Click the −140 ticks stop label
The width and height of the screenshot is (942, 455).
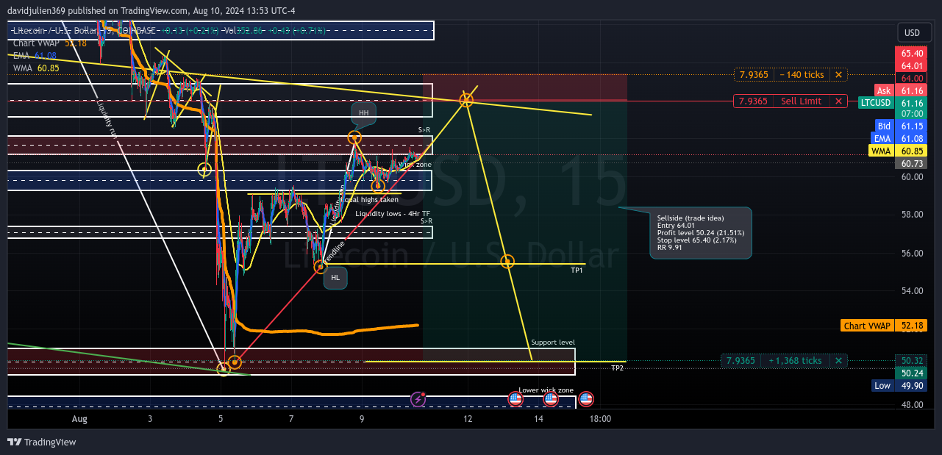coord(801,75)
